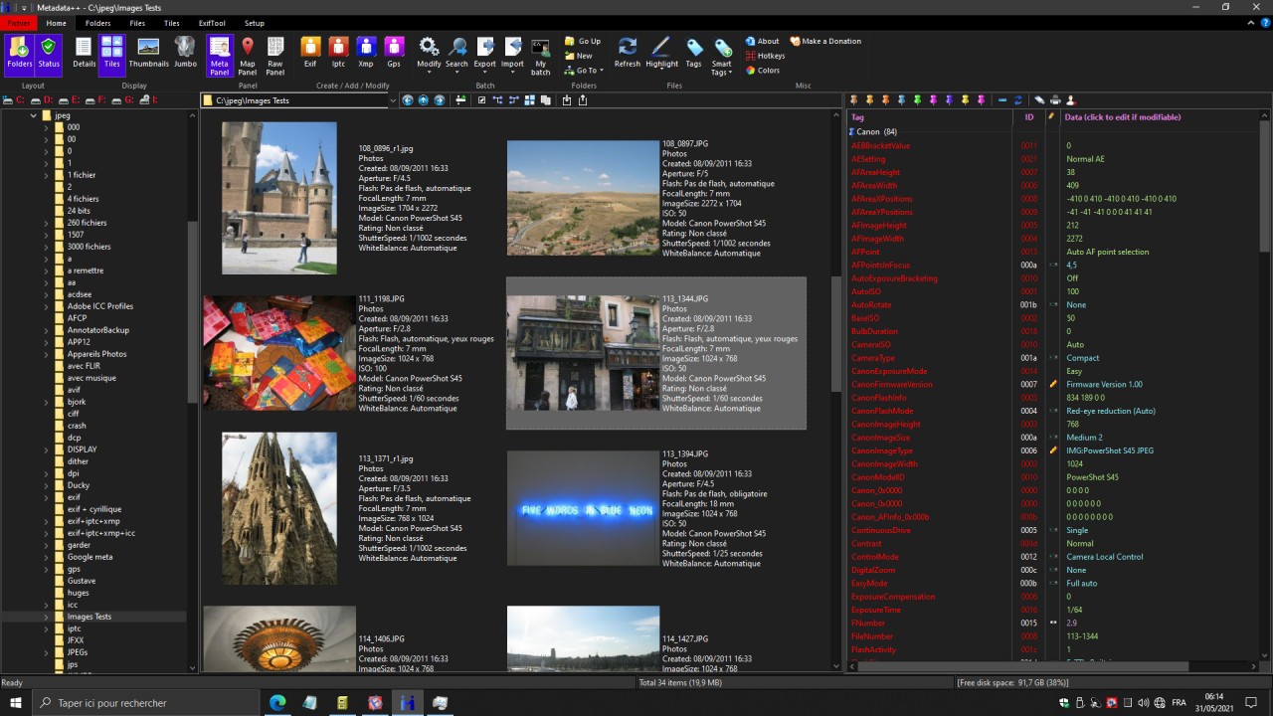Create Exif metadata with Exif icon
1273x716 pixels.
(x=310, y=53)
